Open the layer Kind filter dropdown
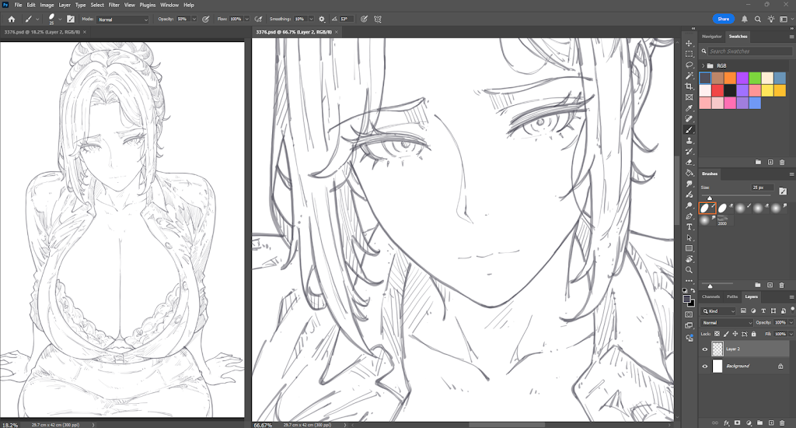Viewport: 796px width, 428px height. (719, 310)
